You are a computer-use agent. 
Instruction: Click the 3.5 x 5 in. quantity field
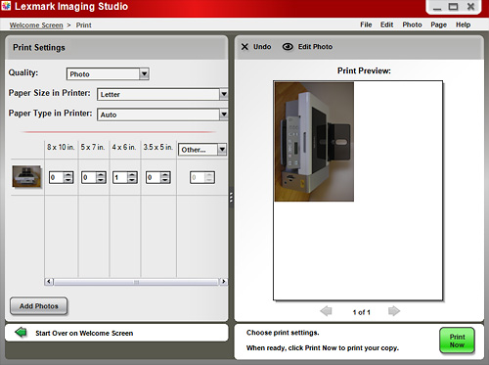click(154, 177)
